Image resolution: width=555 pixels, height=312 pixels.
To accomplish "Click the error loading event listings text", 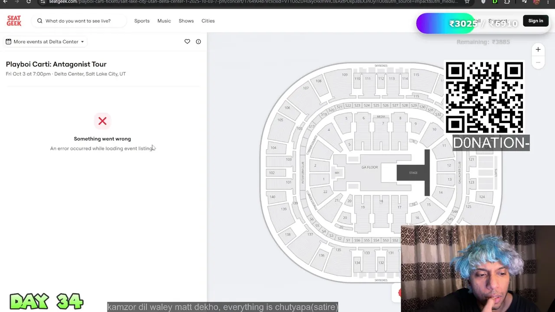I will pos(102,148).
